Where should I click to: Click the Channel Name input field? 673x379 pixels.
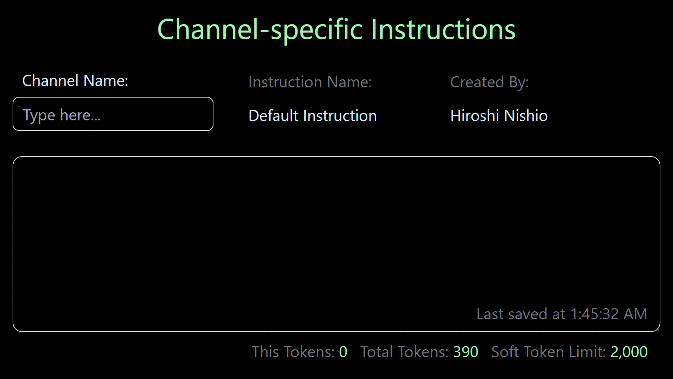pos(113,114)
